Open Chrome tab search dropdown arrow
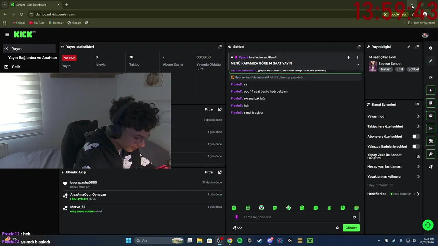The width and height of the screenshot is (438, 246). coord(4,4)
